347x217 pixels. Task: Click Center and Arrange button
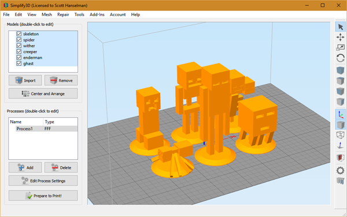(43, 93)
